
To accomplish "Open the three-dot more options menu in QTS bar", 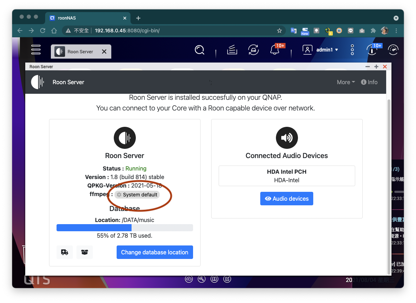I will point(352,50).
